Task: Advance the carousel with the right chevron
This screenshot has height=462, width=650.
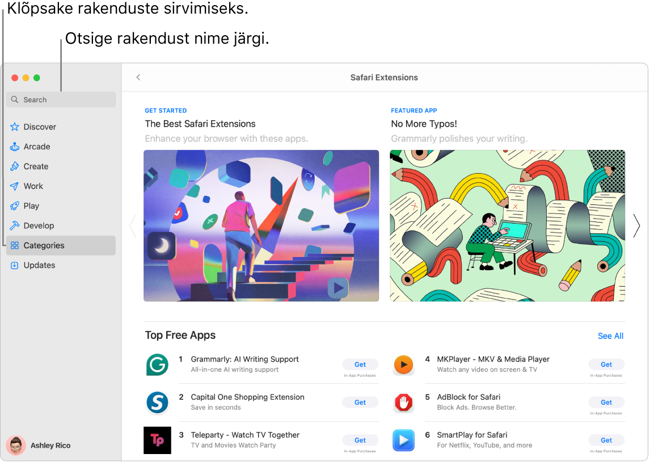Action: point(636,225)
